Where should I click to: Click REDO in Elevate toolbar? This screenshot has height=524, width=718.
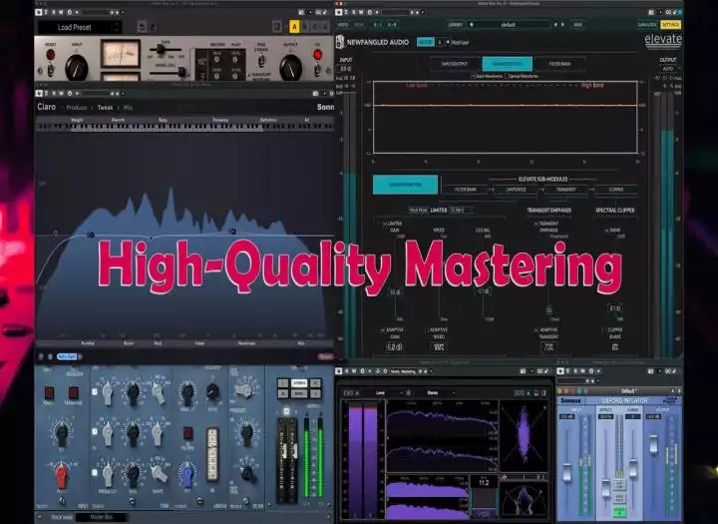click(359, 24)
